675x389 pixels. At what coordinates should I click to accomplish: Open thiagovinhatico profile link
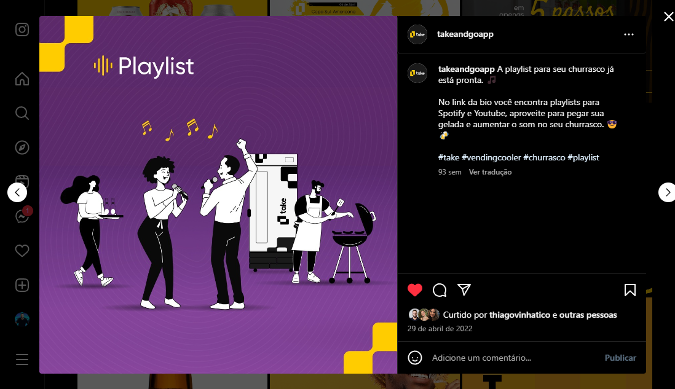(519, 315)
